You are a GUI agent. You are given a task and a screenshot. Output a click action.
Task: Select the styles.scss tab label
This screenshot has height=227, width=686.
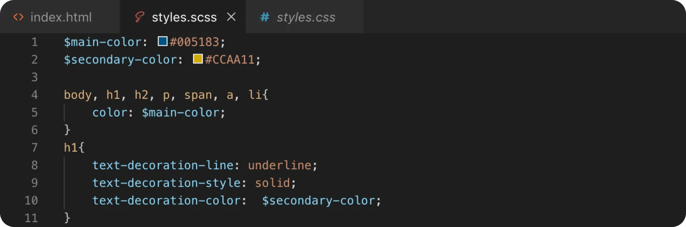pyautogui.click(x=184, y=17)
